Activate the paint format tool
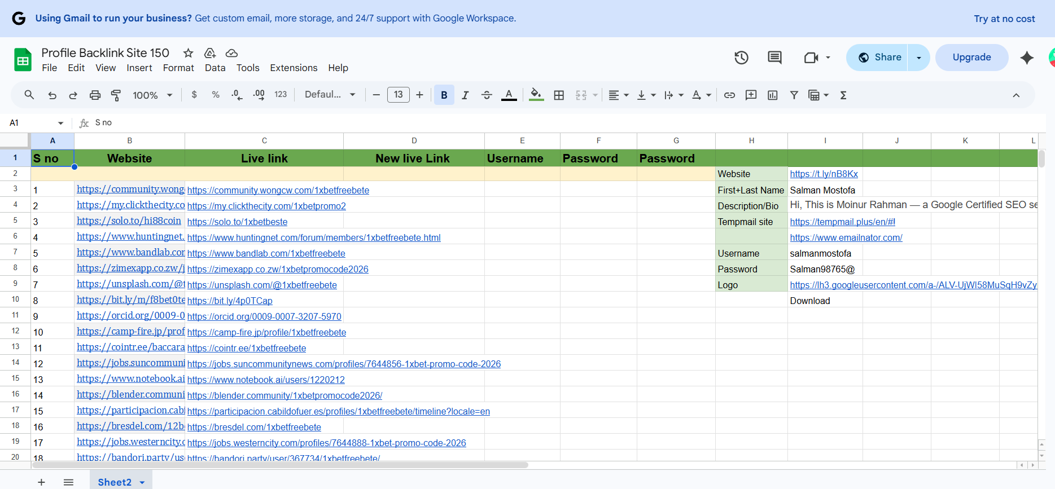The image size is (1055, 489). 116,95
